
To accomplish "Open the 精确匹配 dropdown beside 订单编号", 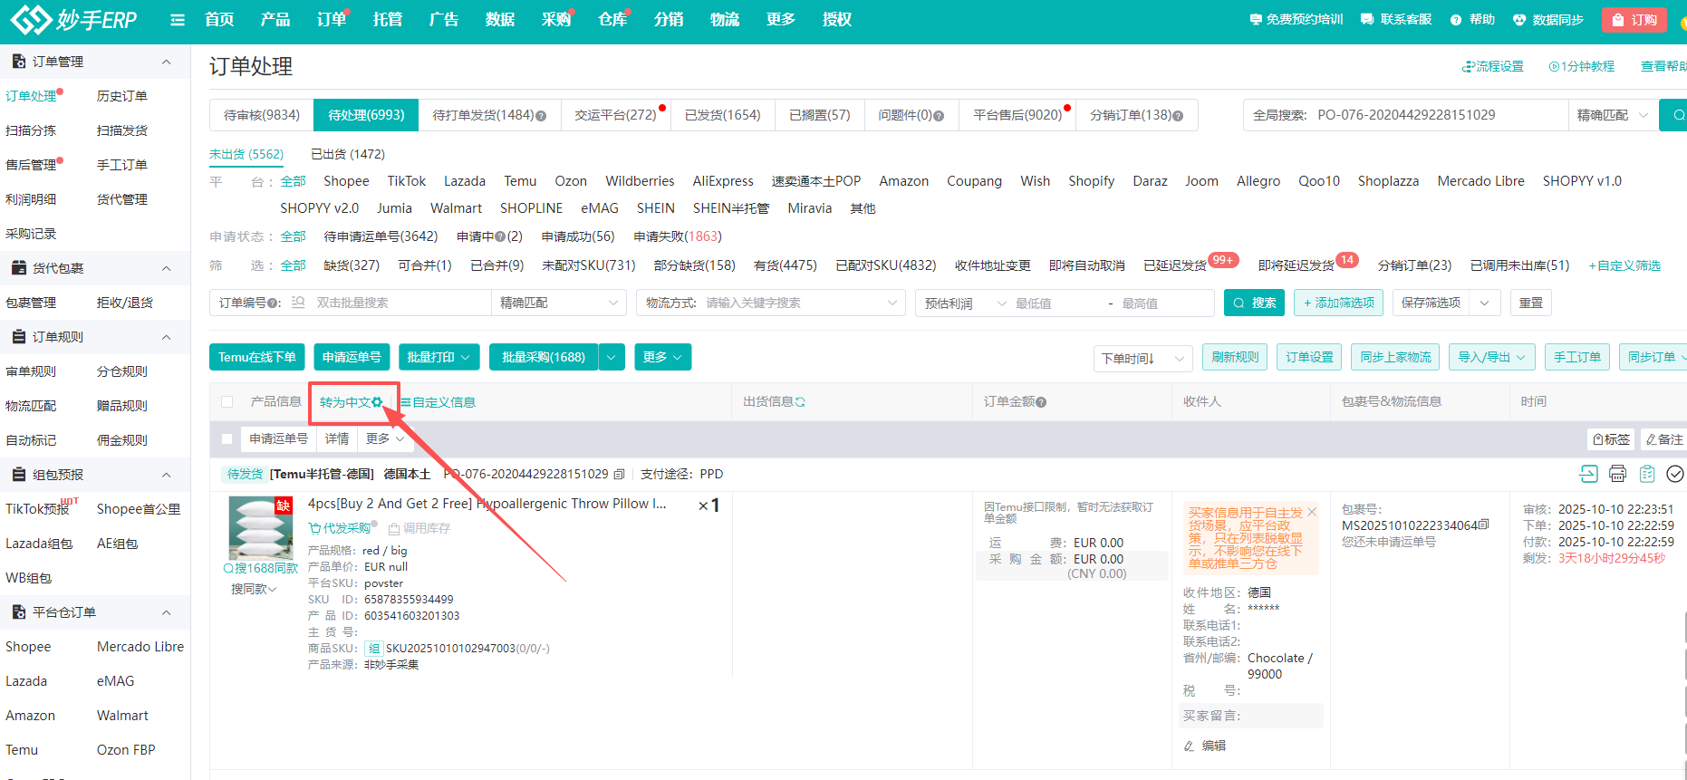I will click(x=558, y=303).
